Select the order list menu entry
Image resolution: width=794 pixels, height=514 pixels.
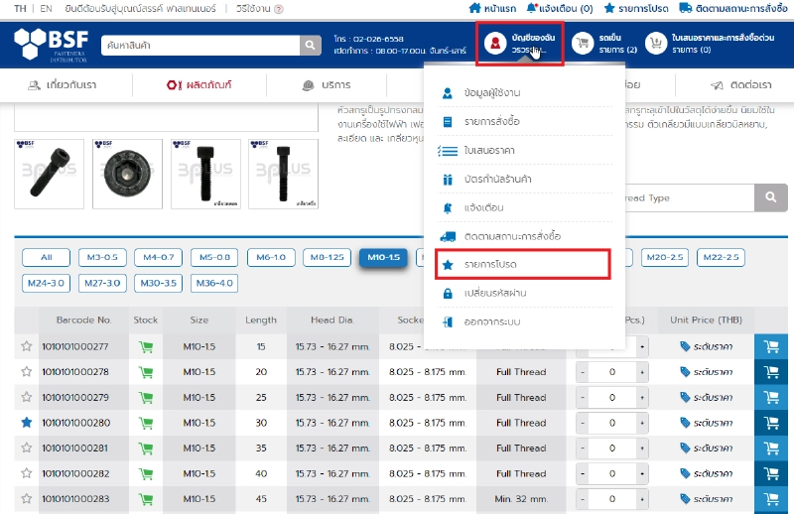pyautogui.click(x=491, y=121)
